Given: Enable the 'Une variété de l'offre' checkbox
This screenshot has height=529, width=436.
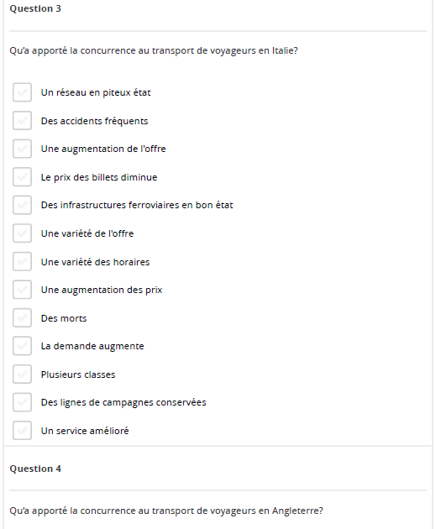Looking at the screenshot, I should (23, 233).
